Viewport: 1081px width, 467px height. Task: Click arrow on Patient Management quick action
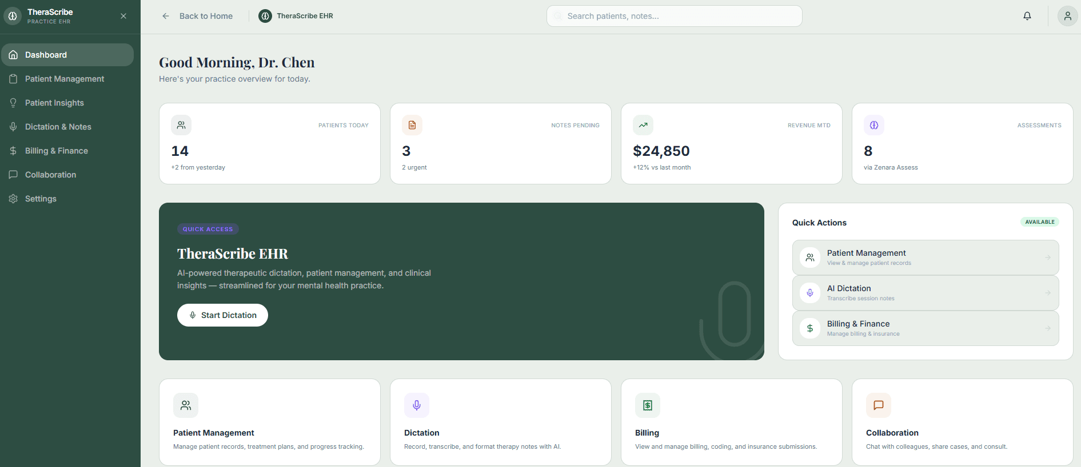[1048, 257]
